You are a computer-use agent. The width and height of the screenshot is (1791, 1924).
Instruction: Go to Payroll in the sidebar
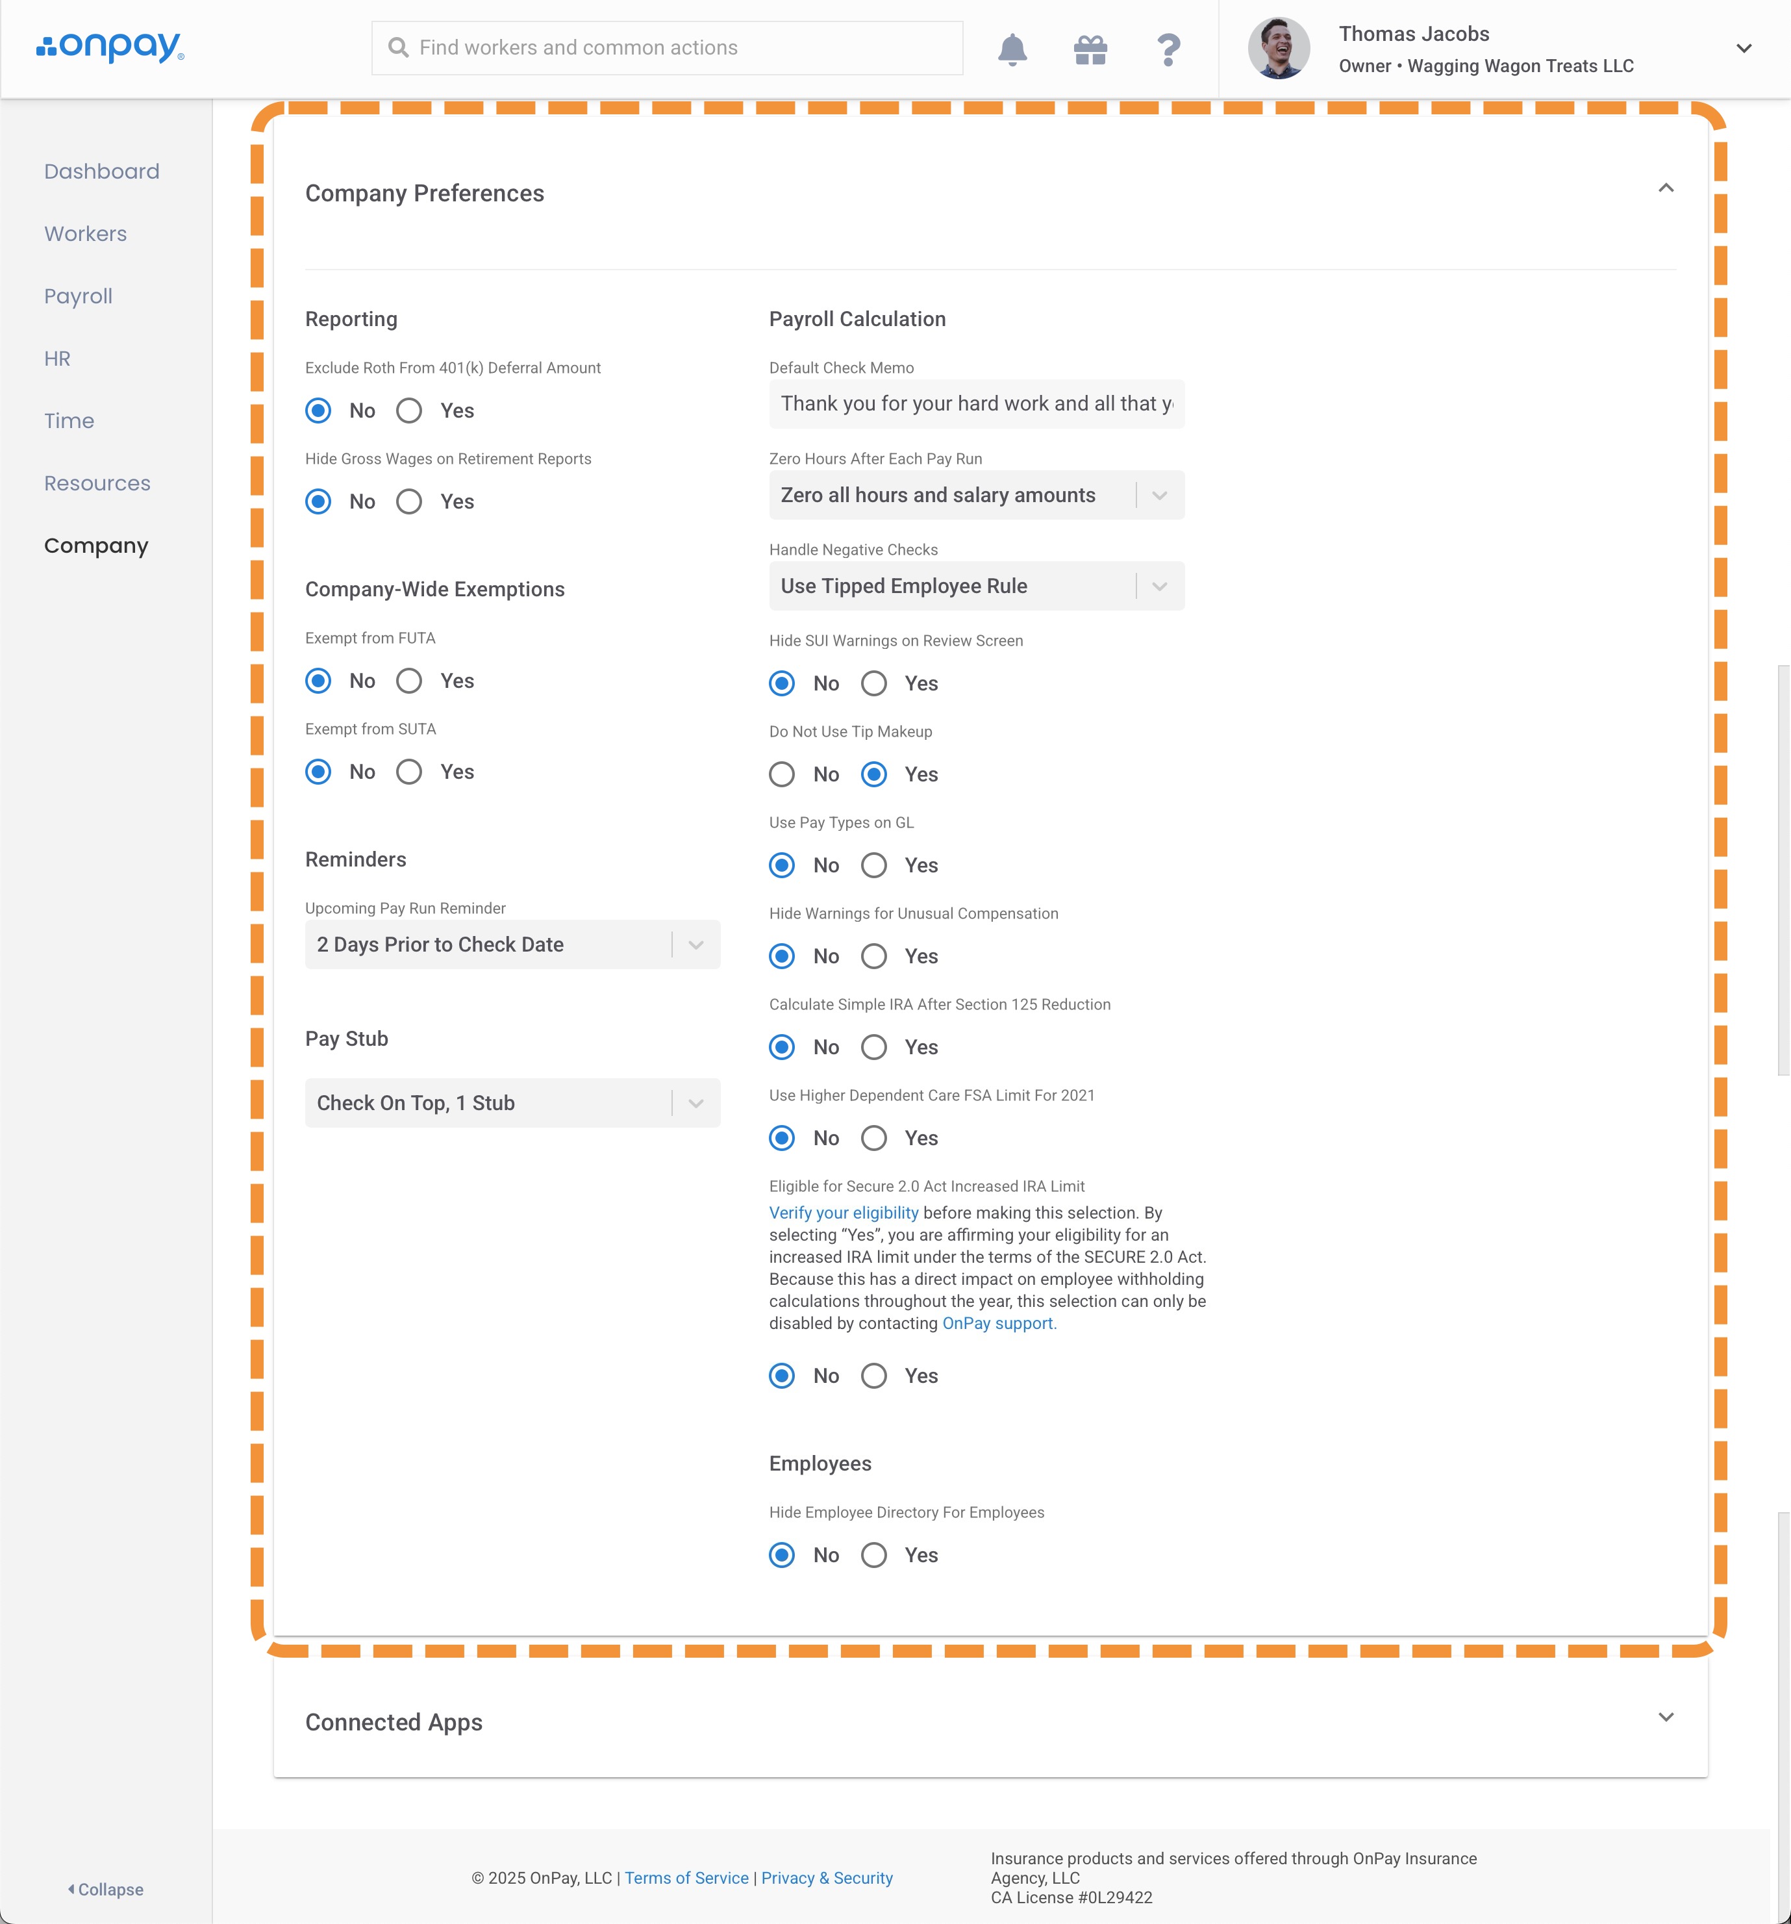79,296
